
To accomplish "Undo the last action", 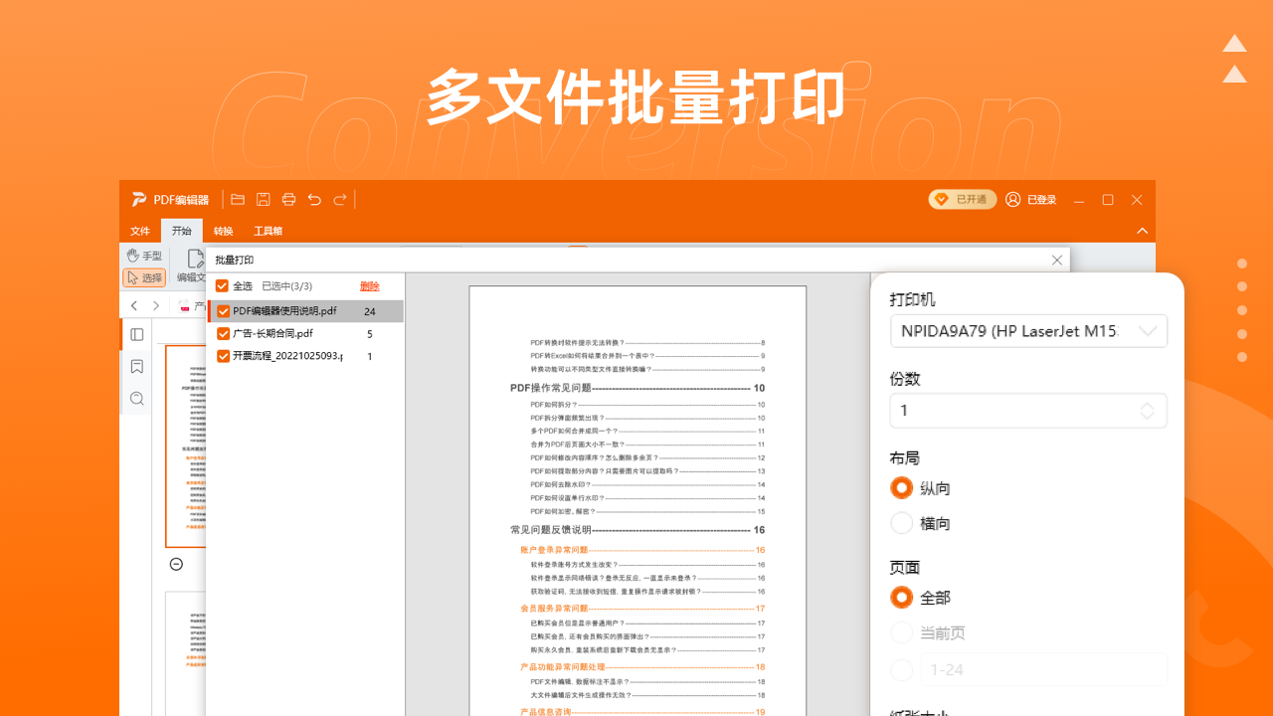I will pyautogui.click(x=313, y=199).
